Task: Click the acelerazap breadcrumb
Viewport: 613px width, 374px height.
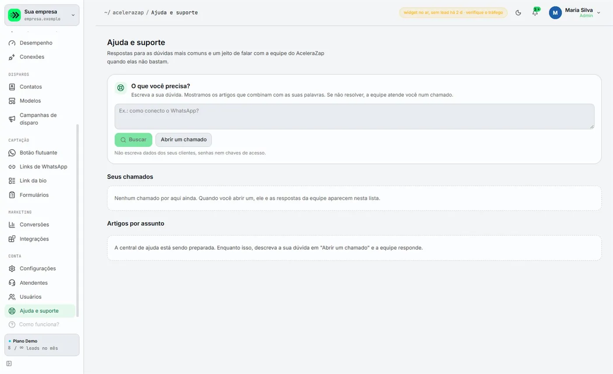Action: pyautogui.click(x=128, y=13)
